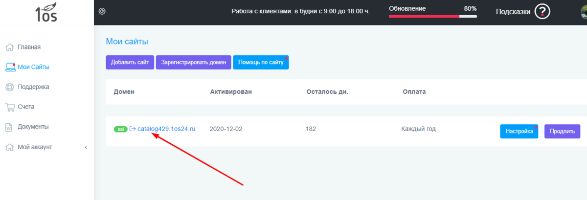Open Счета section
Image resolution: width=587 pixels, height=200 pixels.
pos(26,107)
